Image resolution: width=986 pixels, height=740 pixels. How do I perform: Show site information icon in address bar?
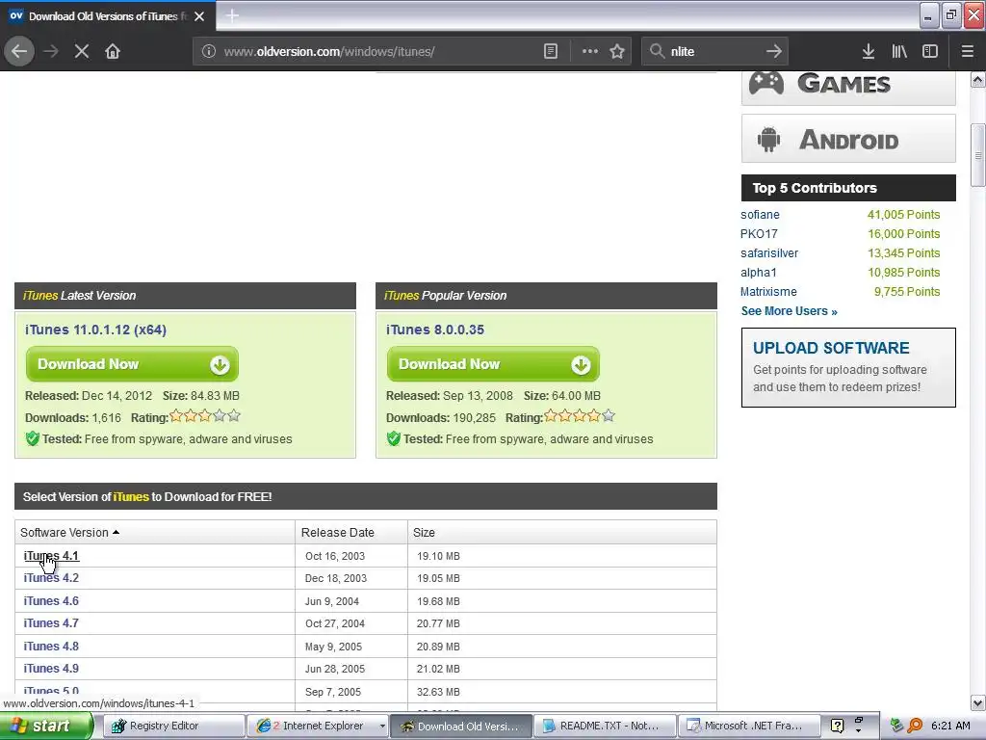click(209, 51)
